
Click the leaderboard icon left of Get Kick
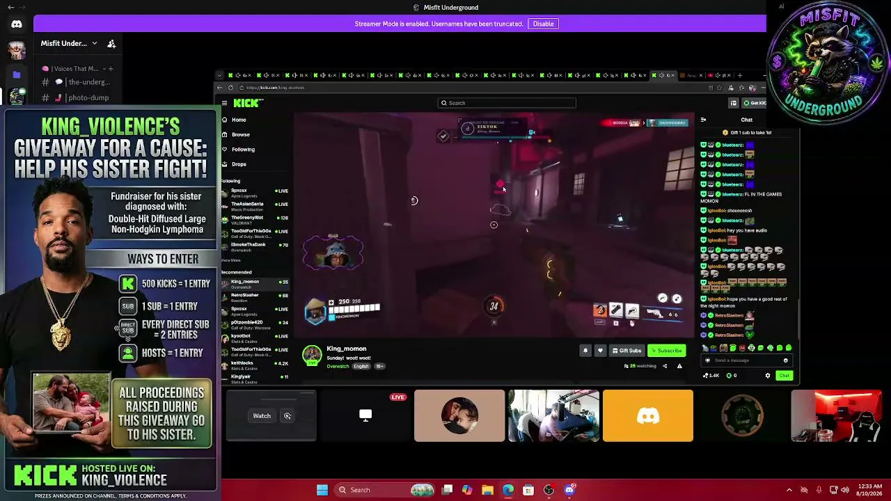(x=733, y=103)
